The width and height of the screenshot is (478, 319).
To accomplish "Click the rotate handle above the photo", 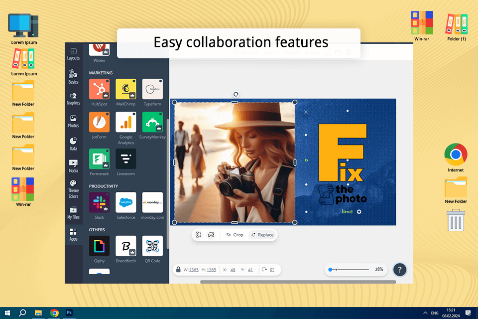I will [x=236, y=94].
